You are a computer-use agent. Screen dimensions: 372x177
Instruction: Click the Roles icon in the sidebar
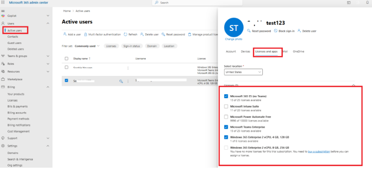click(x=3, y=64)
